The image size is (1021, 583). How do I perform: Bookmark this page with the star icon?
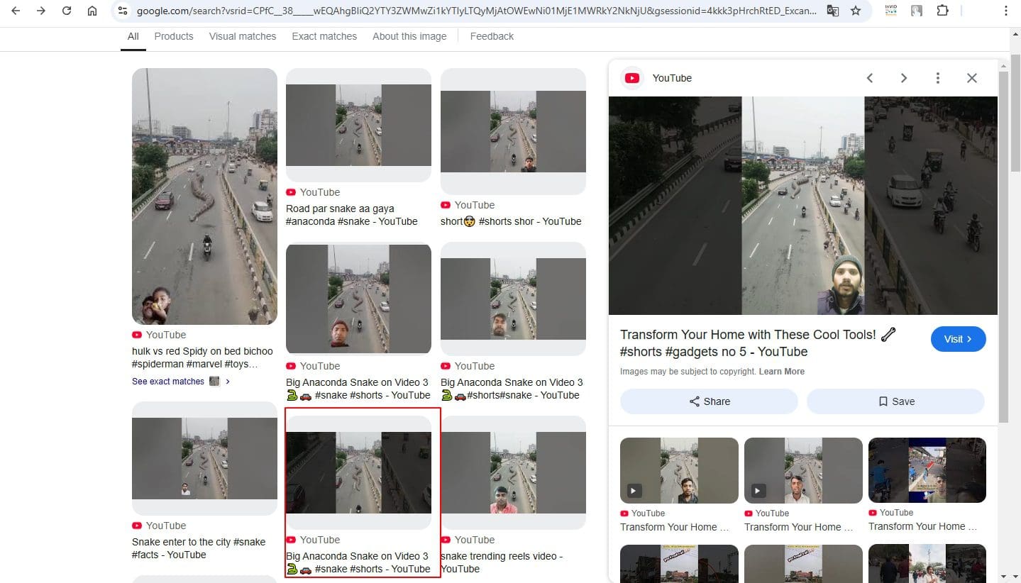pos(856,11)
